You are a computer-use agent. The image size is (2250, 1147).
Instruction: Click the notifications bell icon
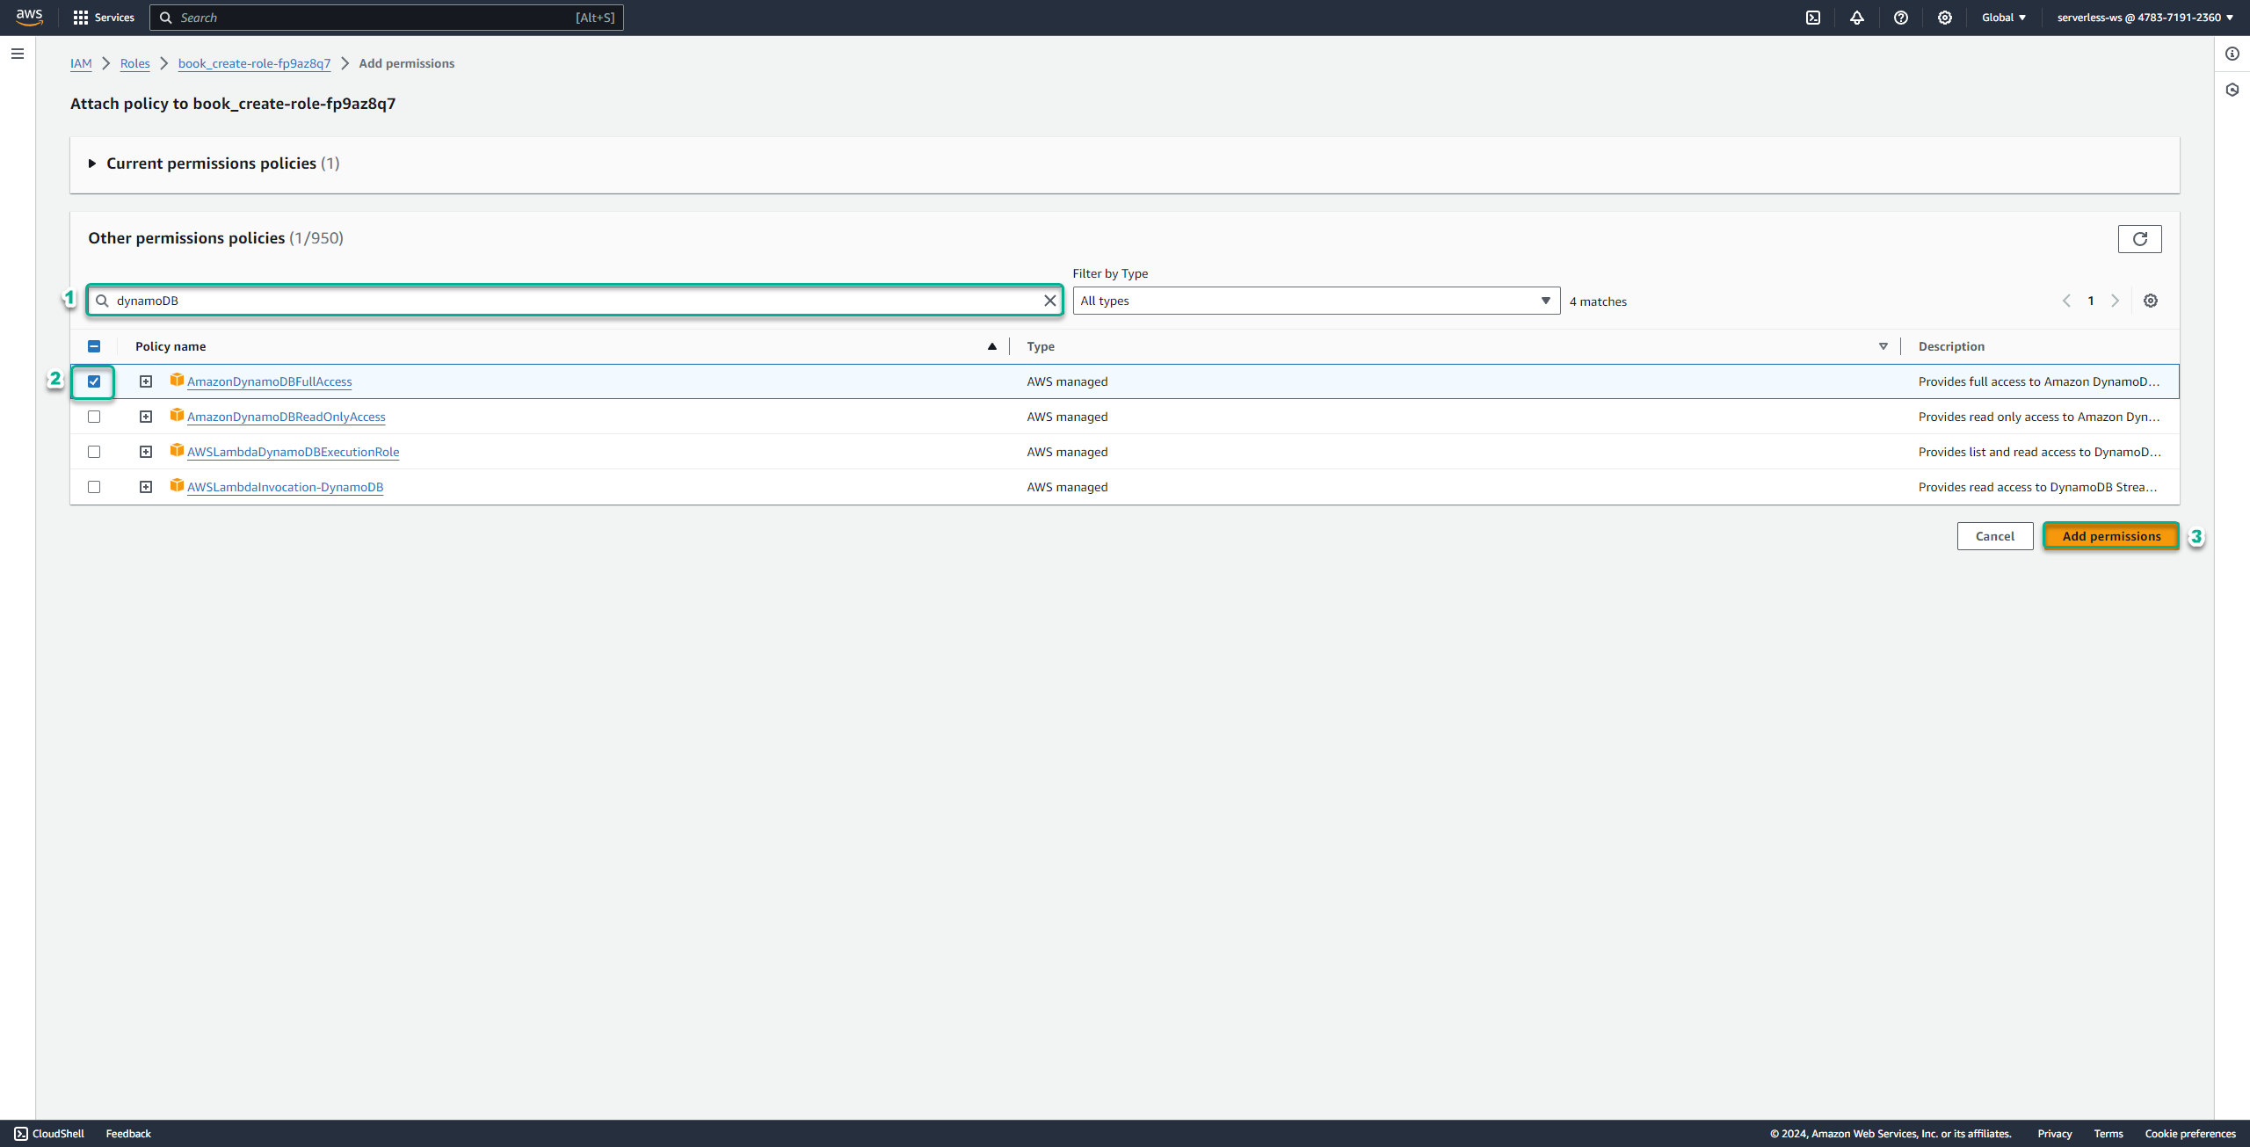pos(1856,18)
